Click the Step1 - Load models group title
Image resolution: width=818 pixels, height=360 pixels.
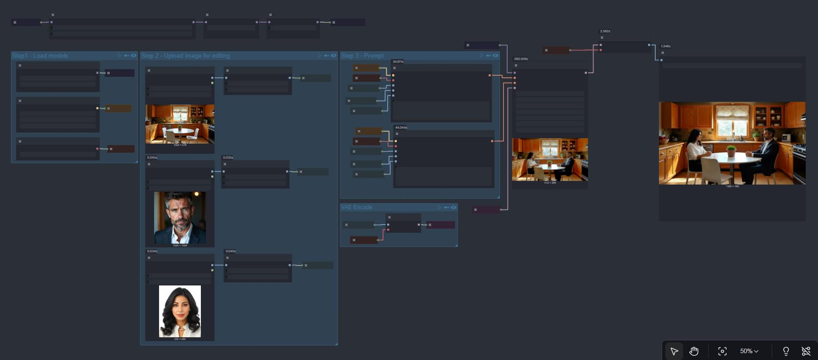[x=40, y=55]
